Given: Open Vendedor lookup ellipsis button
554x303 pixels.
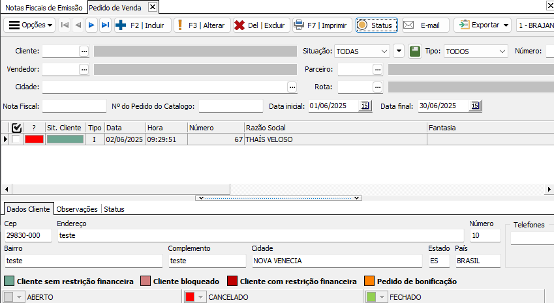Looking at the screenshot, I should [x=84, y=69].
